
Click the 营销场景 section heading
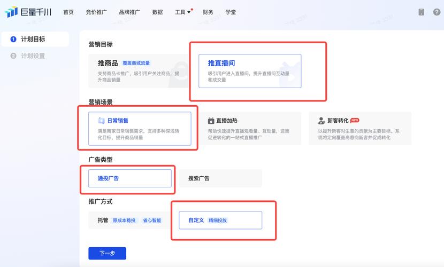click(101, 102)
